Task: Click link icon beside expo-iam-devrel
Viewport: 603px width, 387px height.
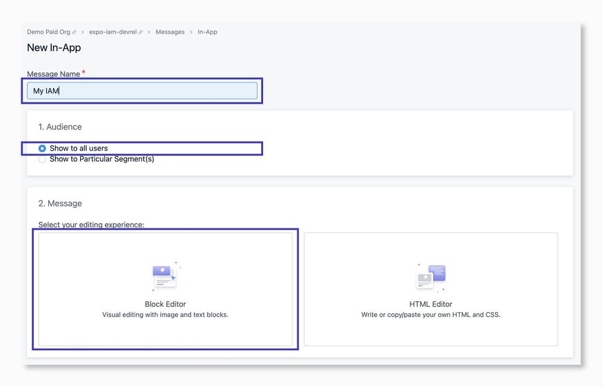Action: pyautogui.click(x=140, y=33)
